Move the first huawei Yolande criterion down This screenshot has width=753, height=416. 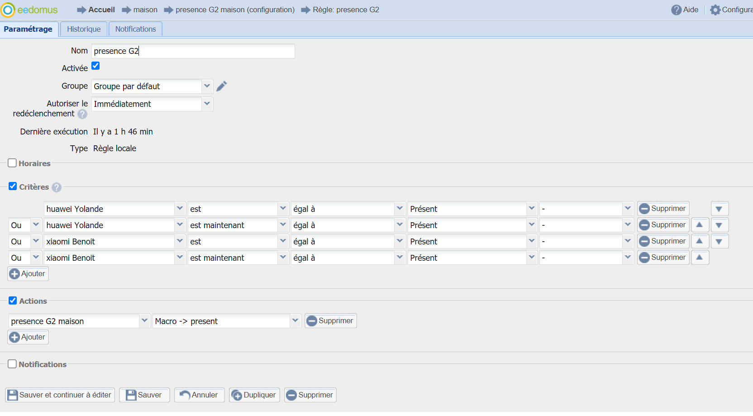click(719, 209)
